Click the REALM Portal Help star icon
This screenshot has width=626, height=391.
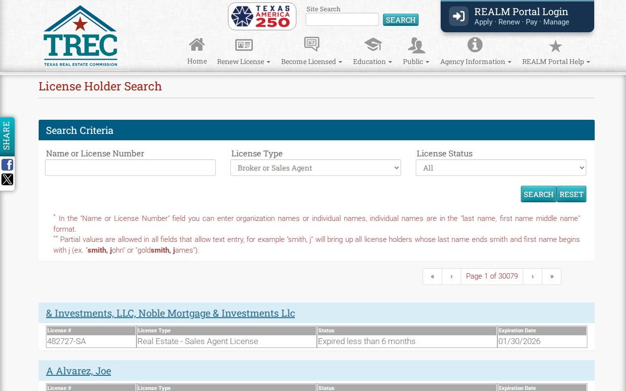(556, 46)
